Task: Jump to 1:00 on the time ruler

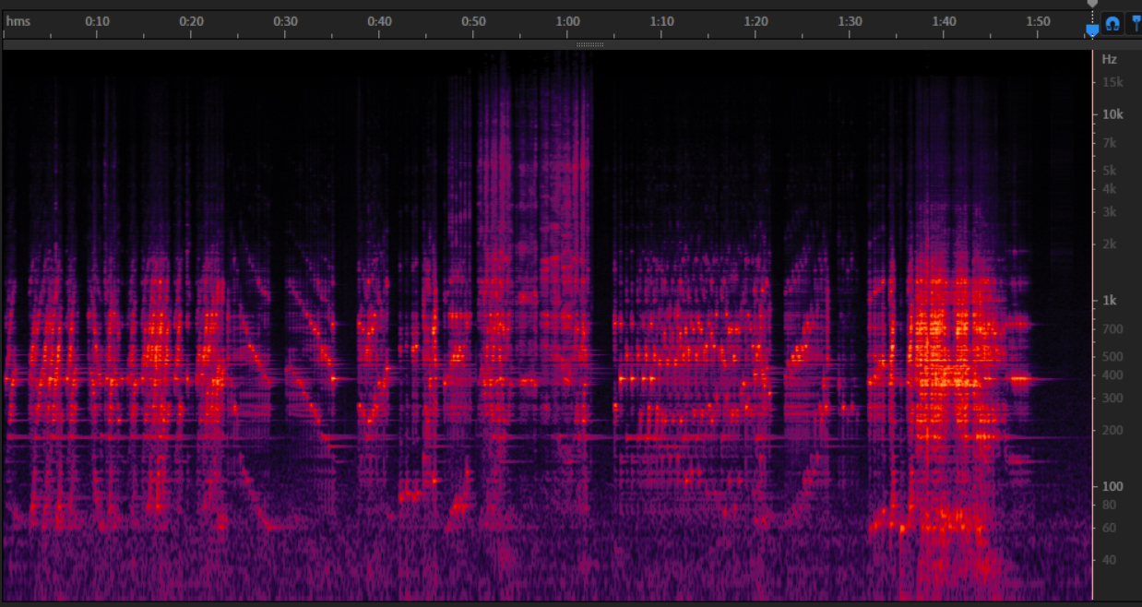Action: [x=568, y=21]
